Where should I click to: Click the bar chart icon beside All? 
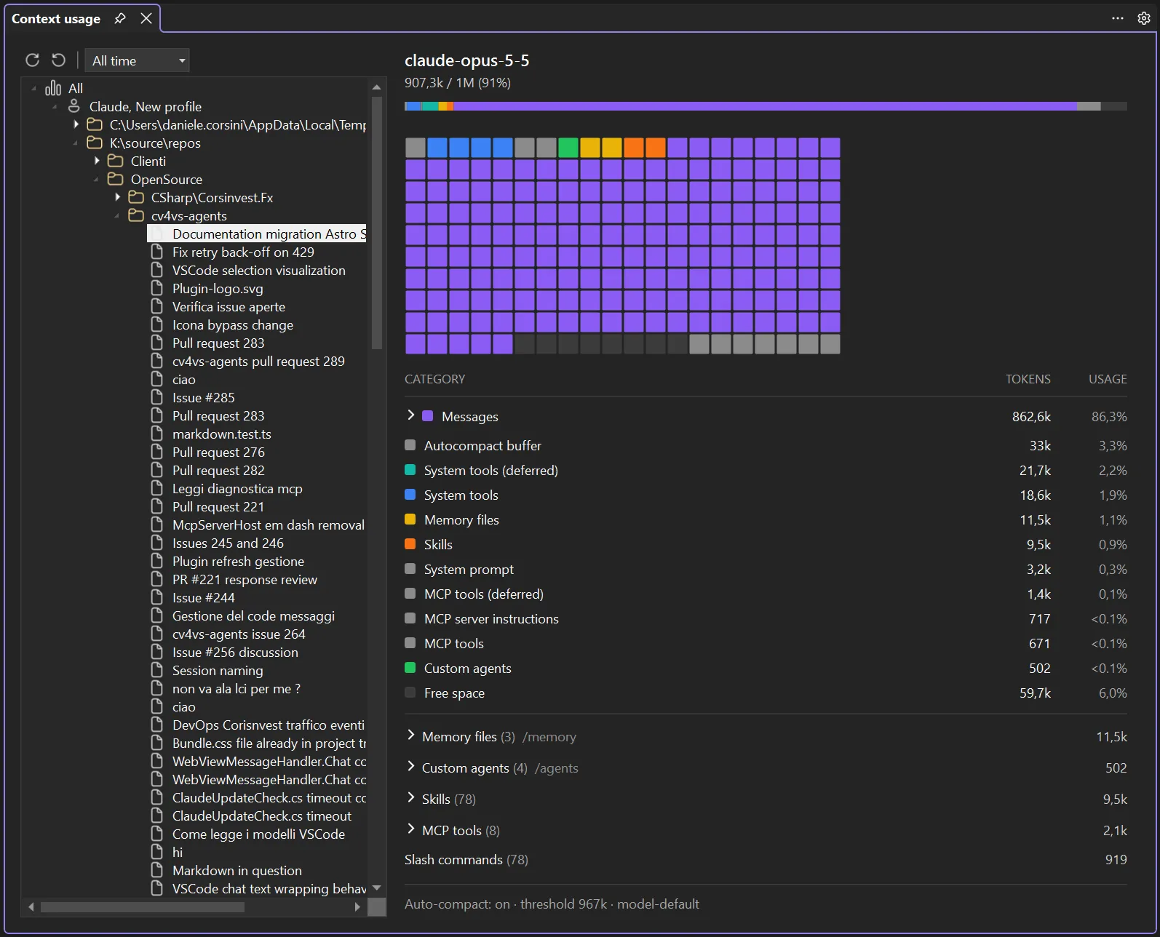point(53,88)
